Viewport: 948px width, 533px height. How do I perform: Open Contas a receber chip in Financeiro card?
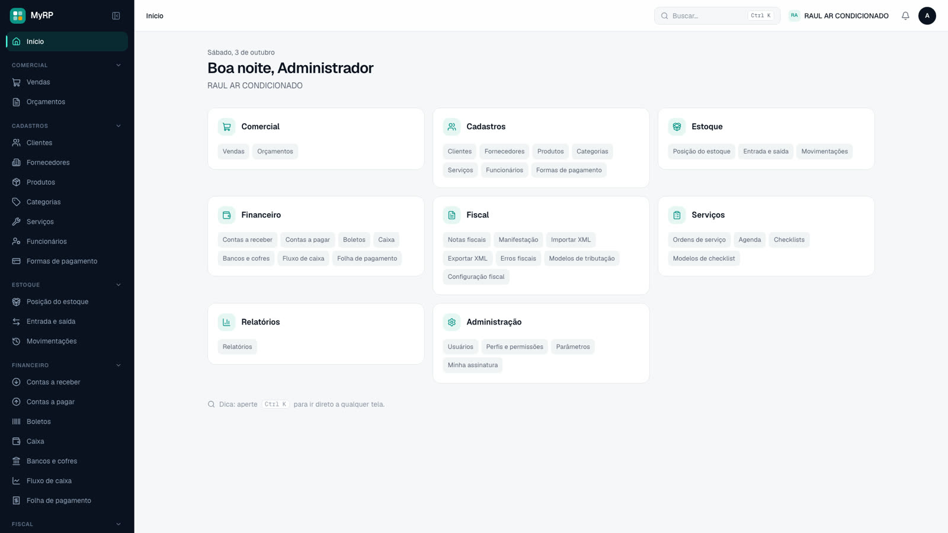coord(248,240)
